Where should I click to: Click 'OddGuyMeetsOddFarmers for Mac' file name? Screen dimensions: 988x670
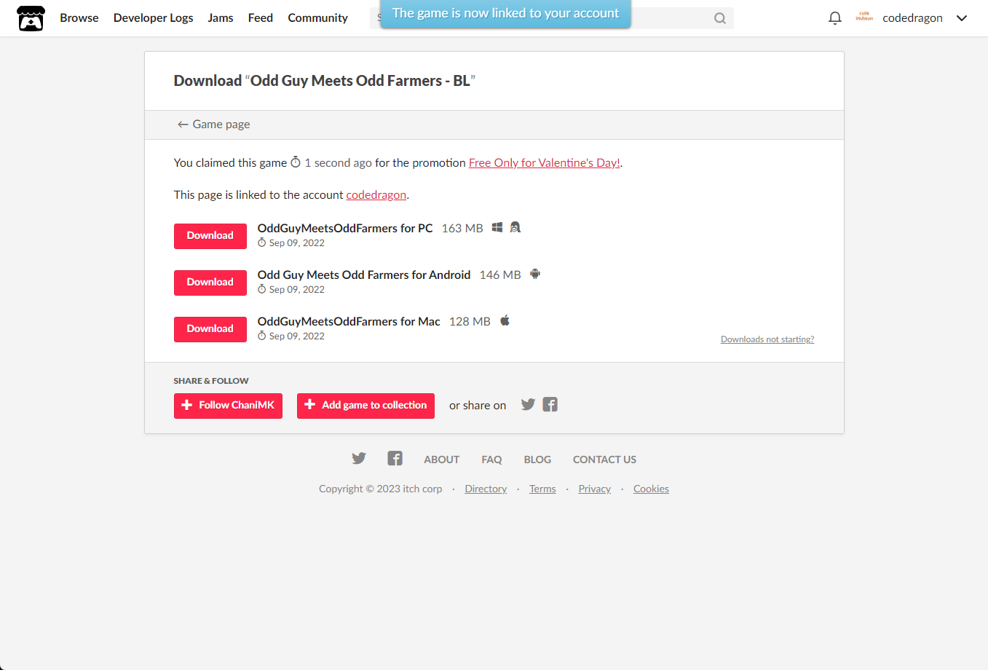(x=349, y=321)
